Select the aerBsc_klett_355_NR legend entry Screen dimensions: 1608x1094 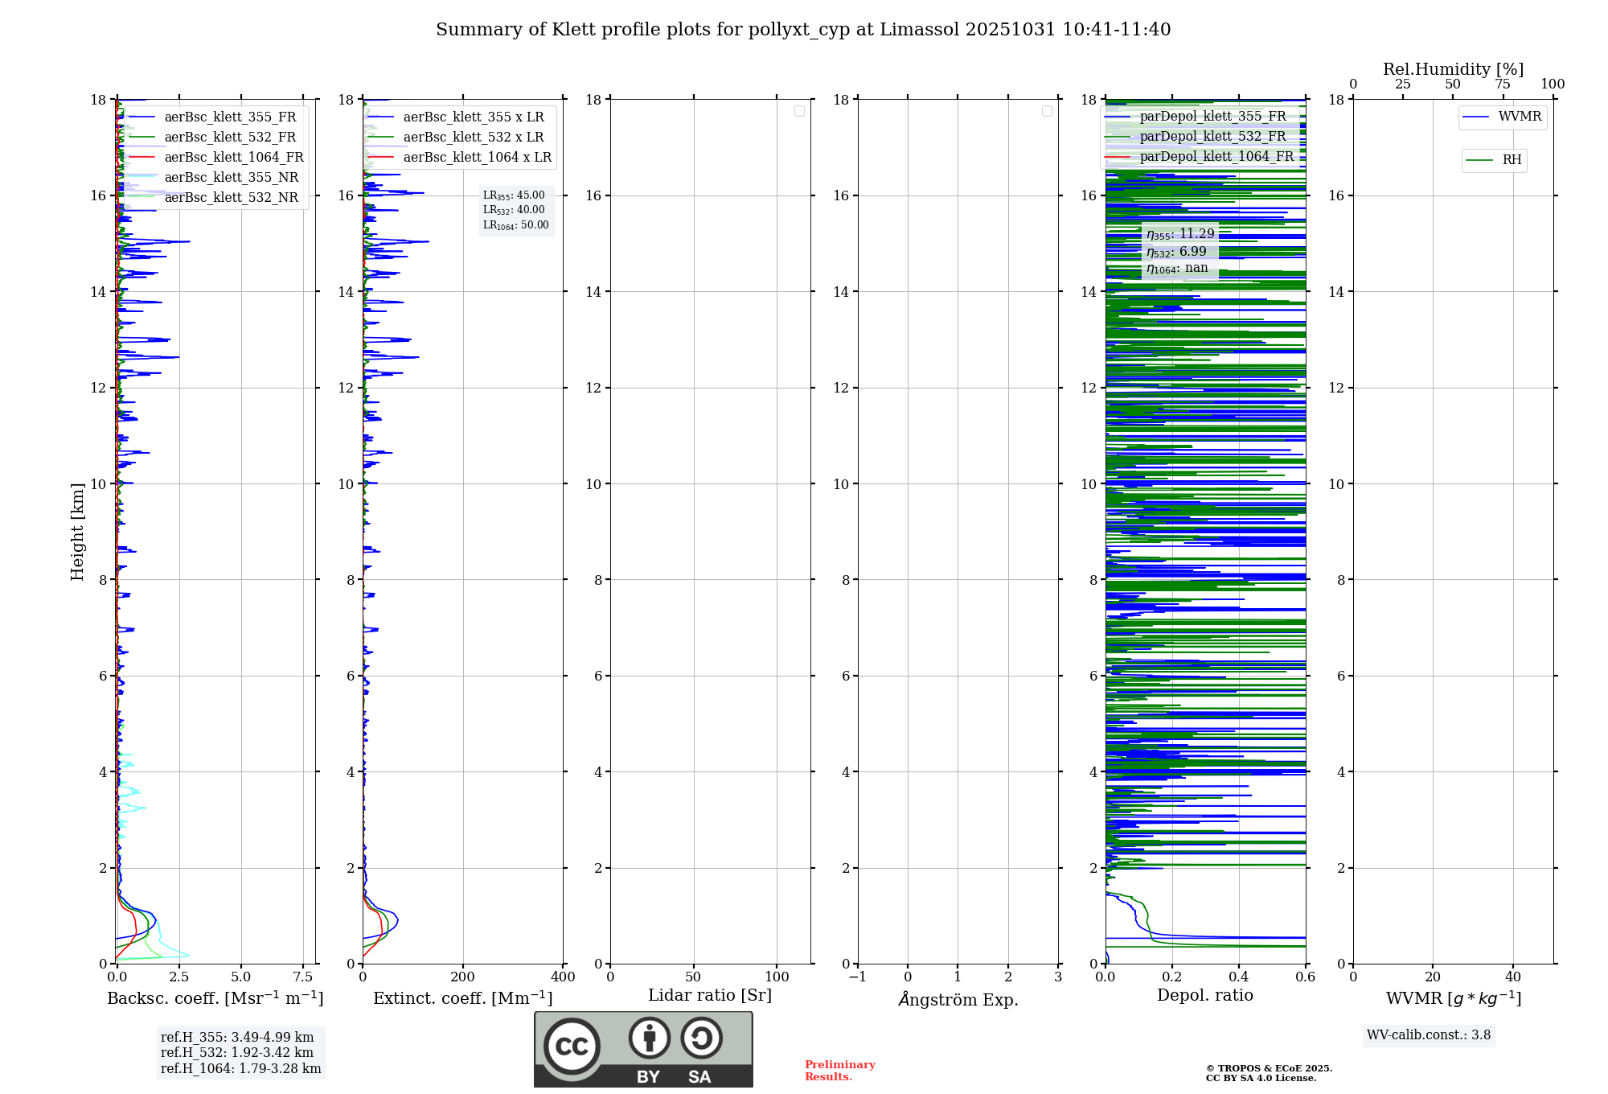231,178
